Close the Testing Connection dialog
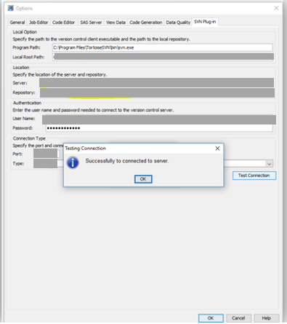Image resolution: width=287 pixels, height=324 pixels. pyautogui.click(x=217, y=149)
